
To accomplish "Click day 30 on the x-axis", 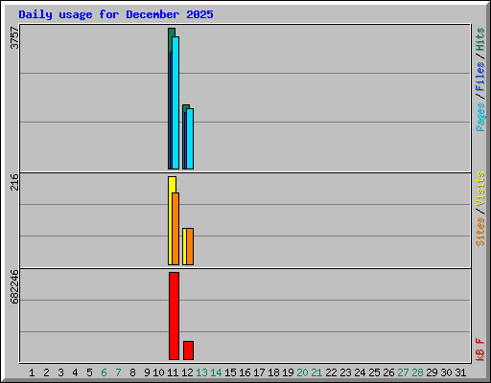I will pyautogui.click(x=446, y=372).
